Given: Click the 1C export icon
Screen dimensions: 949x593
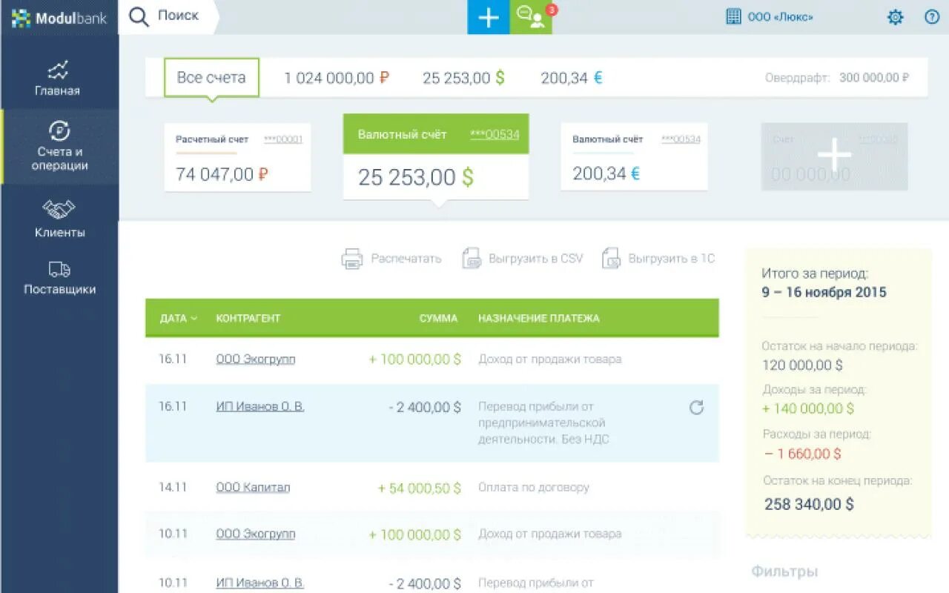Looking at the screenshot, I should coord(611,259).
